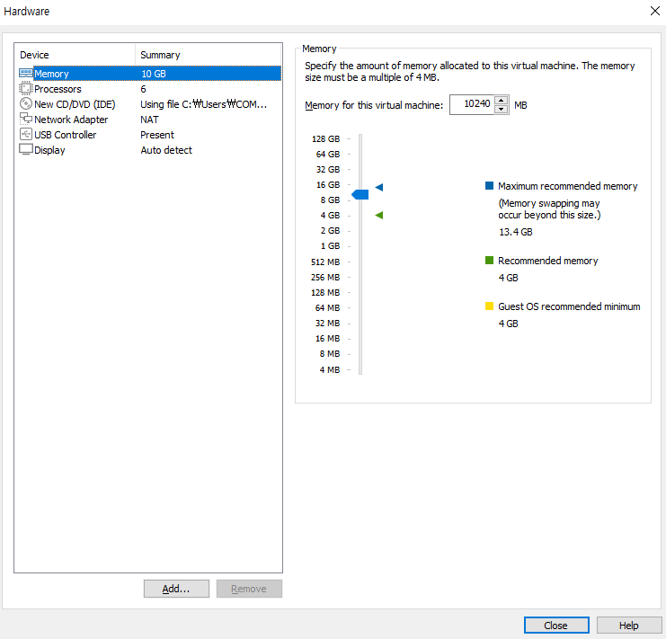Click the 4 GB slider label
This screenshot has width=666, height=639.
(x=330, y=216)
